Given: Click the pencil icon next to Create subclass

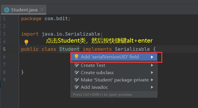Looking at the screenshot, I should 77,72.
